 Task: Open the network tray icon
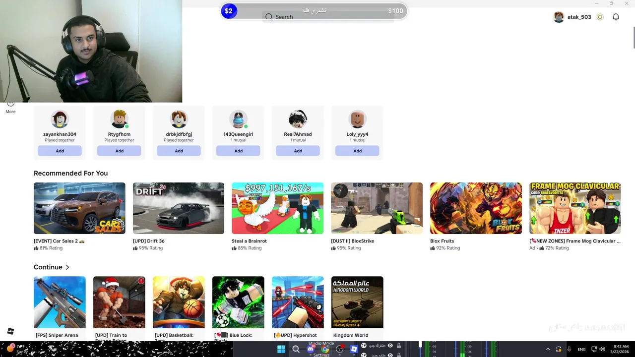point(594,349)
